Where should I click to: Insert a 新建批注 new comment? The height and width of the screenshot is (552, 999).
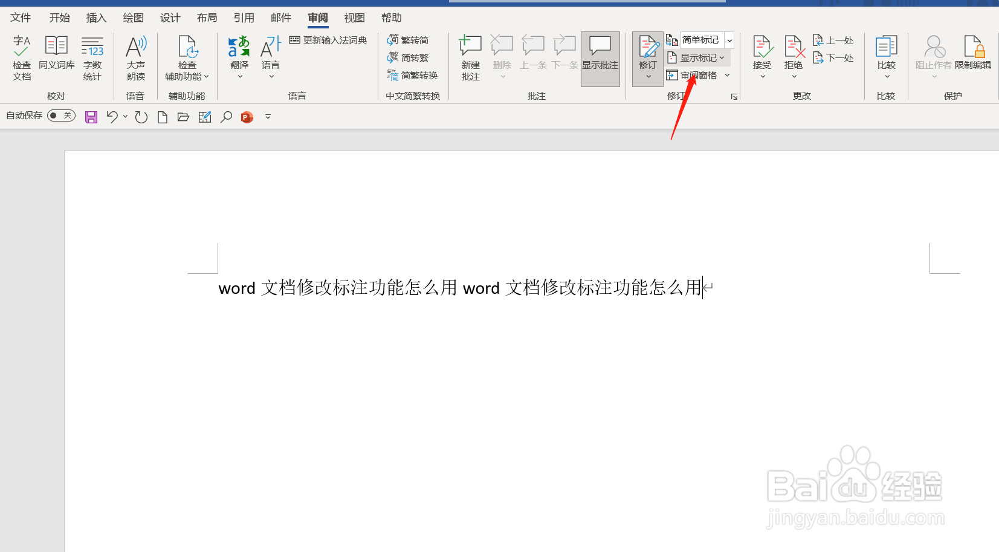(470, 58)
